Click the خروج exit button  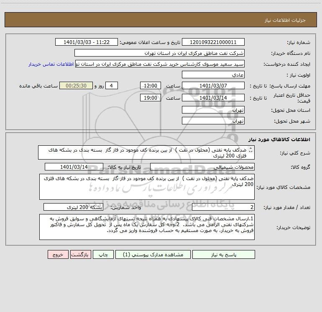58,254
